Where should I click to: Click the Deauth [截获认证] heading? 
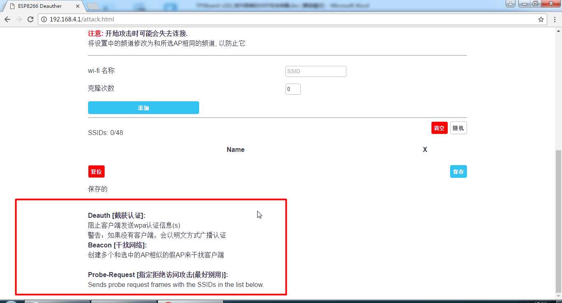coord(117,215)
